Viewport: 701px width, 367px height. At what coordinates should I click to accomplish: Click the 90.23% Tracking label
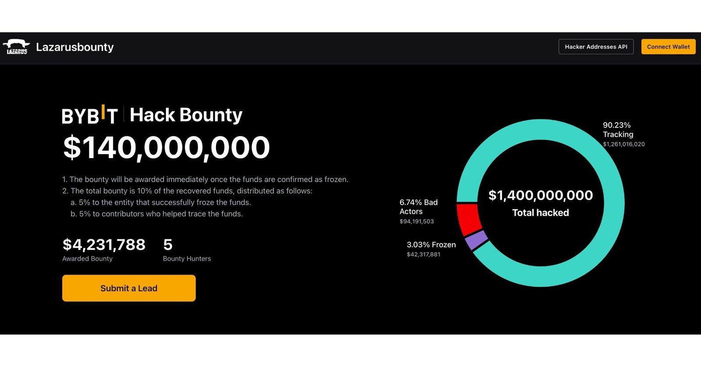pos(618,130)
